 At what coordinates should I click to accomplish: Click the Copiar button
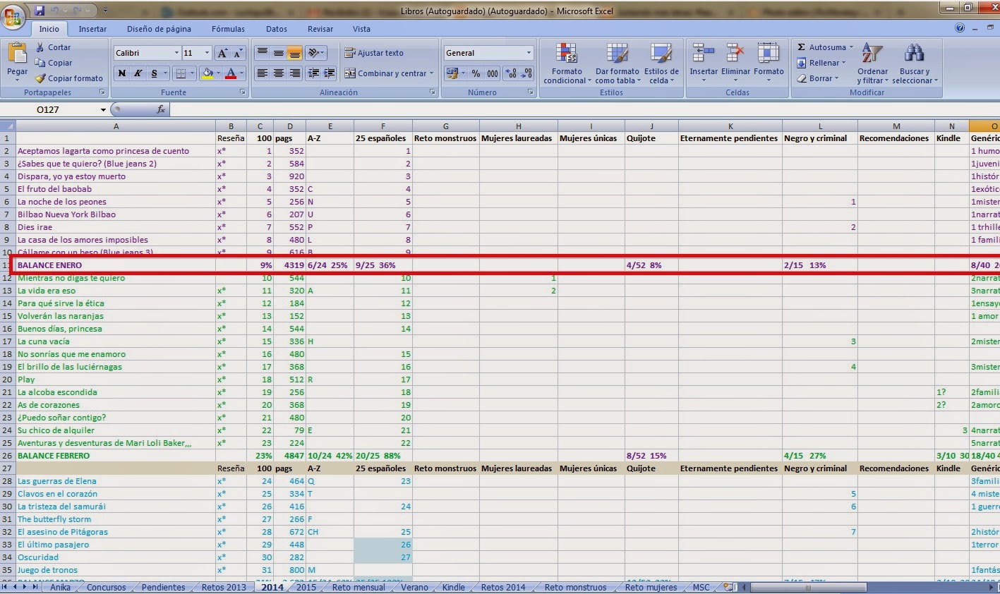[x=54, y=63]
